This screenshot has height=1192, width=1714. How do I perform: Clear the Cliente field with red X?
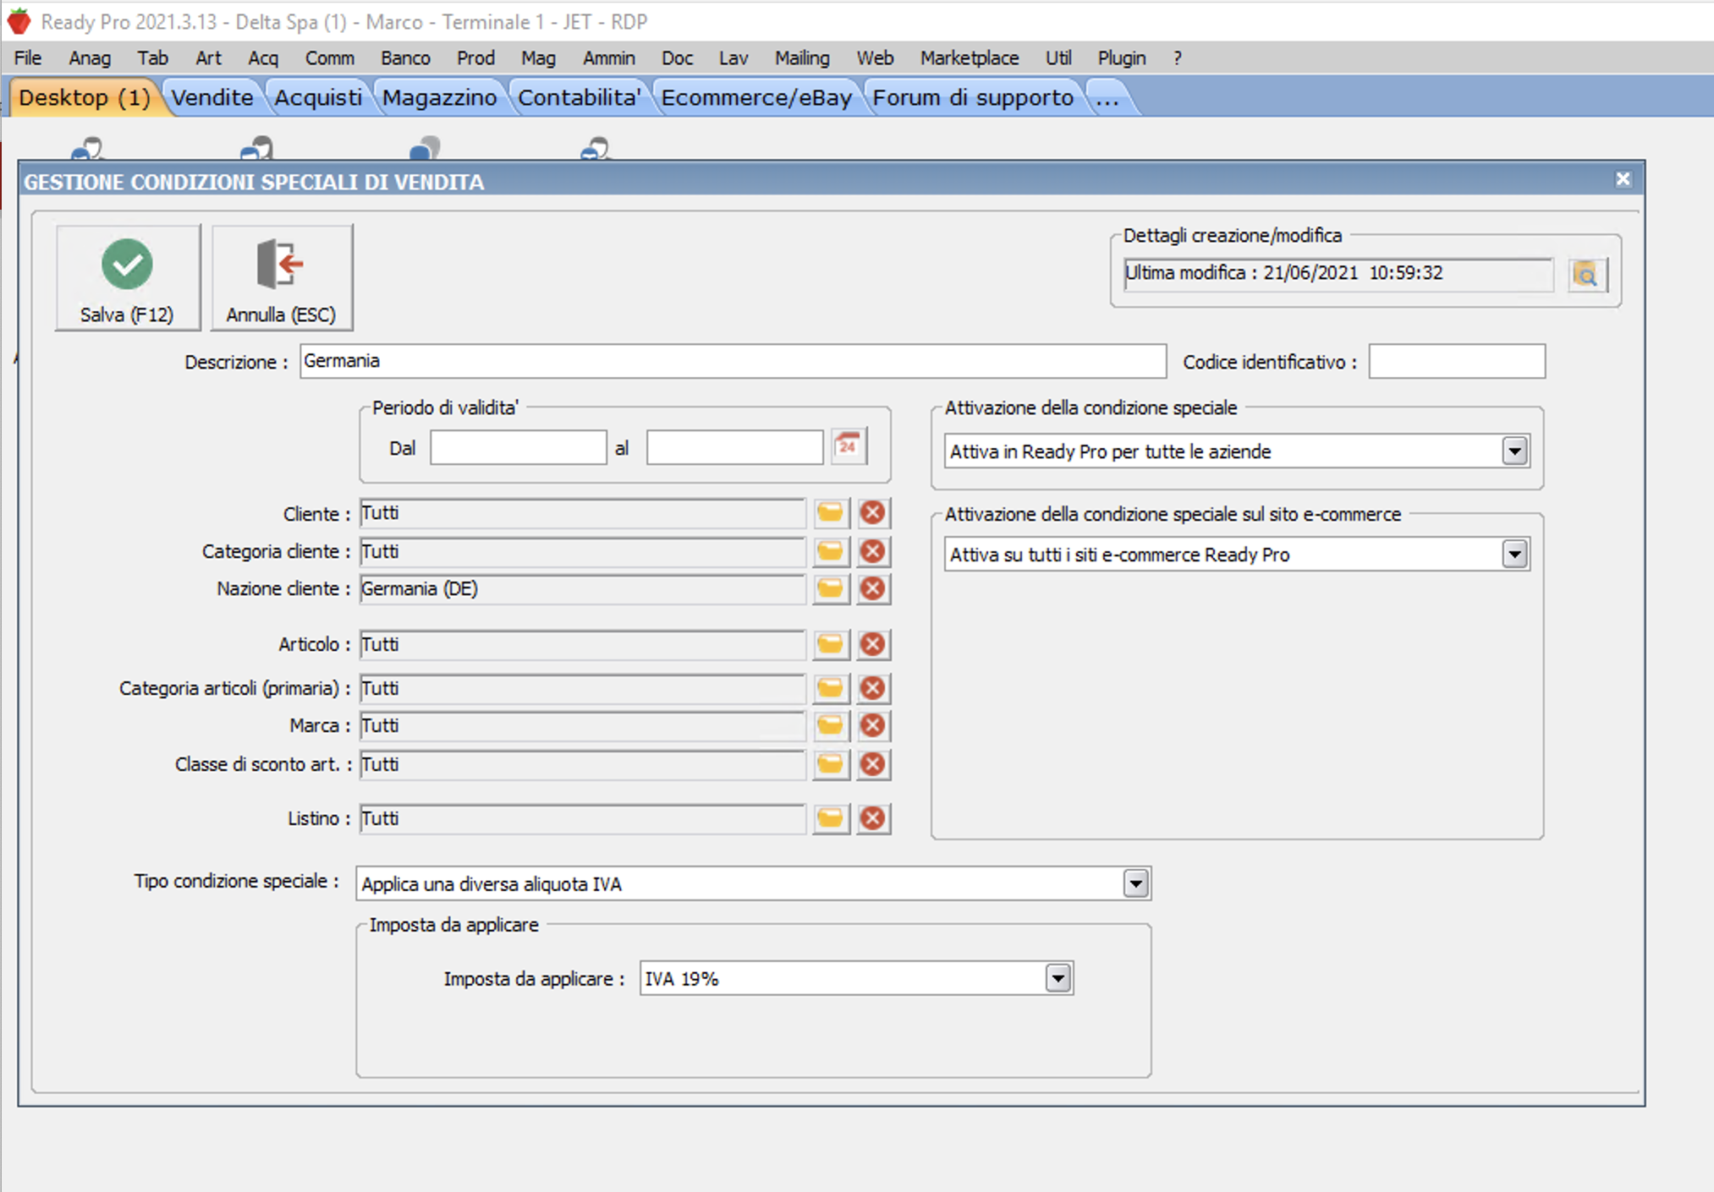[x=873, y=513]
